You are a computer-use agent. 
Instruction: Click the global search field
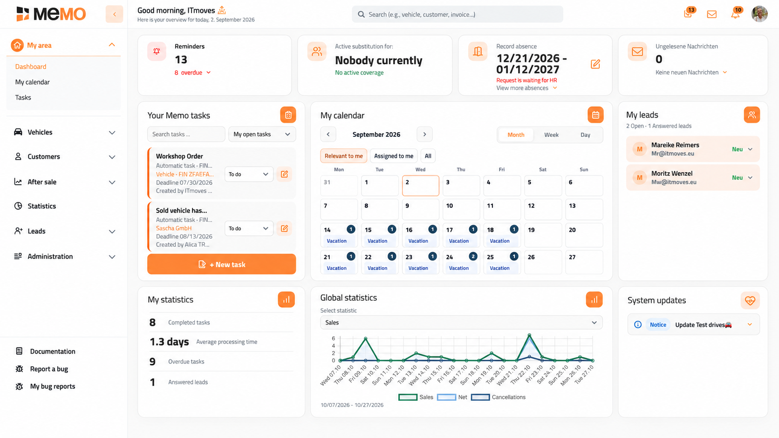pyautogui.click(x=457, y=14)
